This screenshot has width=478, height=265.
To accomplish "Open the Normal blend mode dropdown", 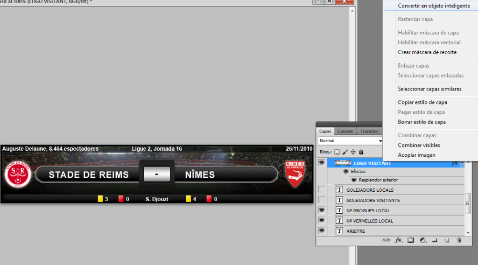I will pyautogui.click(x=350, y=141).
